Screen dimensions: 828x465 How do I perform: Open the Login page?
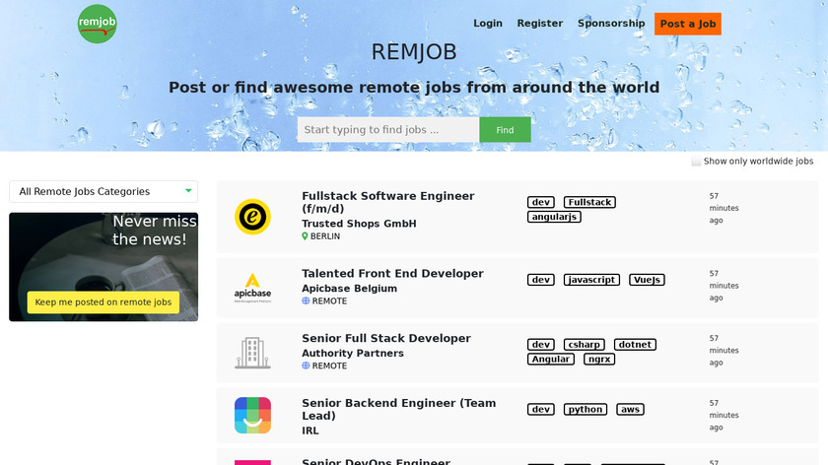(x=487, y=24)
